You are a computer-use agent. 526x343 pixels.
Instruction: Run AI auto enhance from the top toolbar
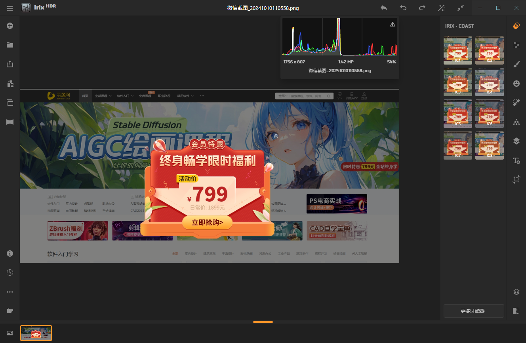pos(441,8)
